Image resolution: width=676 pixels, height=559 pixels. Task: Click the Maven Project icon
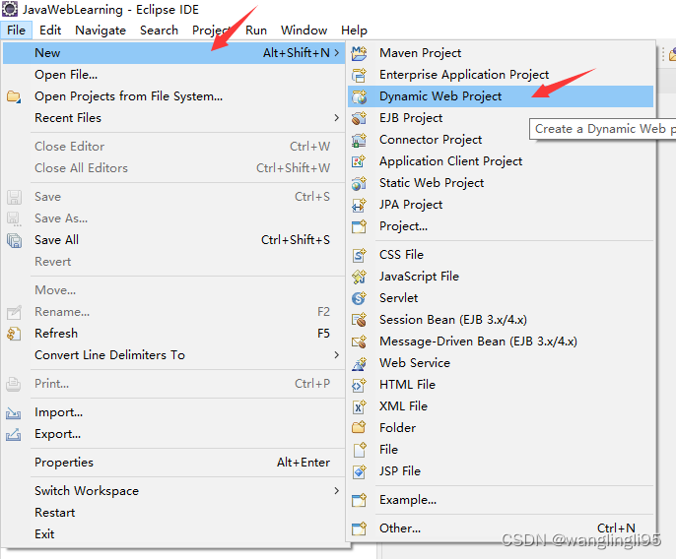pyautogui.click(x=359, y=53)
